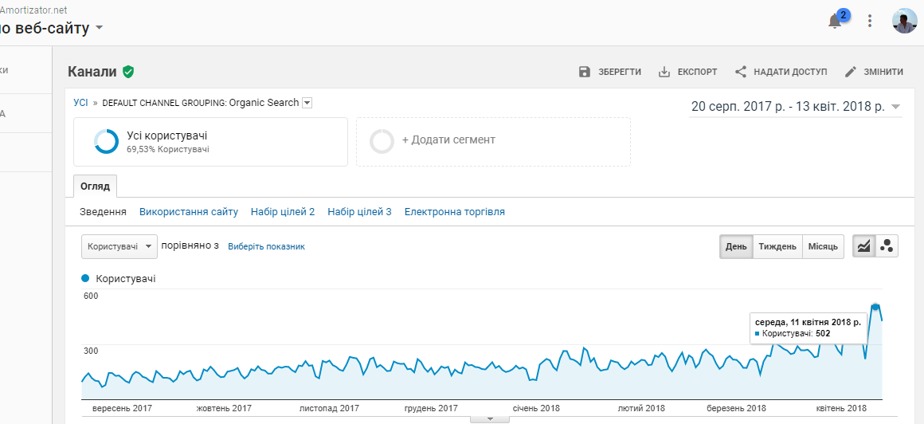Expand the date range picker
924x424 pixels.
(796, 108)
